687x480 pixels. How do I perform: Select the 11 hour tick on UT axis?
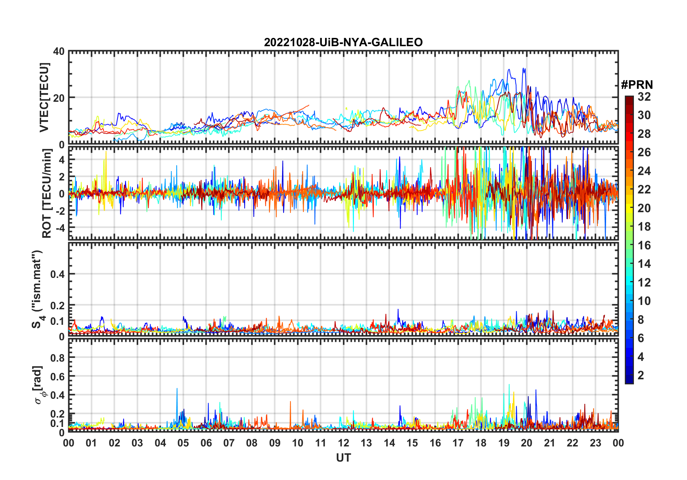pyautogui.click(x=320, y=443)
